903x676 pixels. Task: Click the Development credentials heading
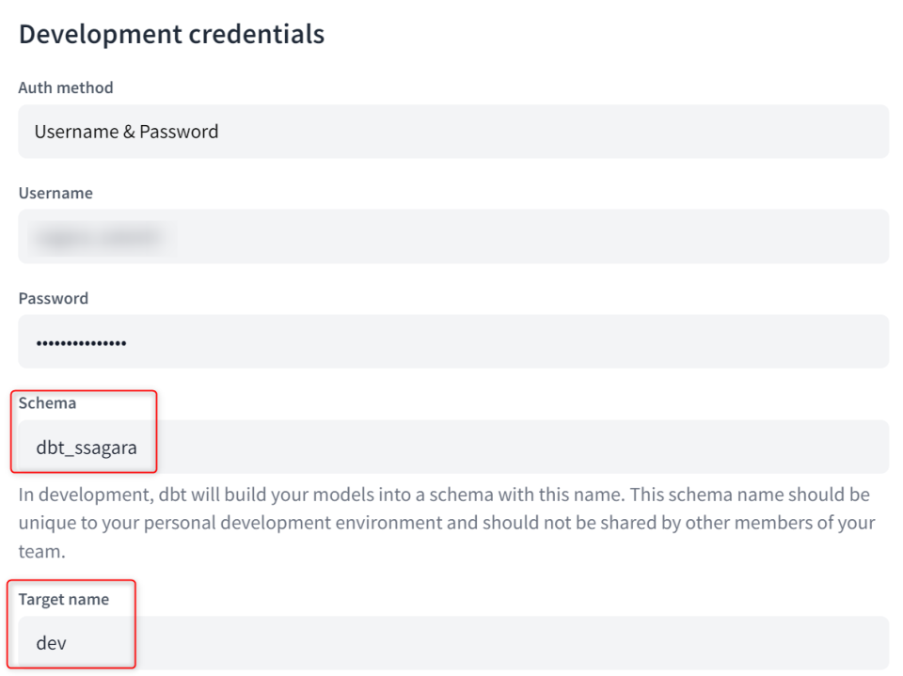[172, 34]
